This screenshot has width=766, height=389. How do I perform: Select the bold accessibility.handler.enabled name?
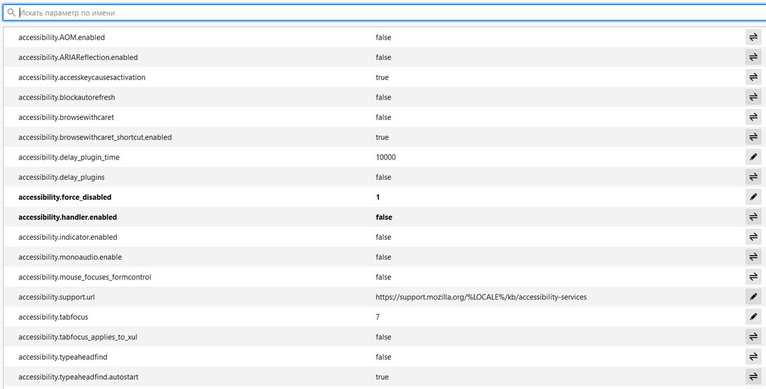click(x=68, y=217)
